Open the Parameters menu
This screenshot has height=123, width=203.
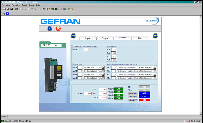point(16,5)
